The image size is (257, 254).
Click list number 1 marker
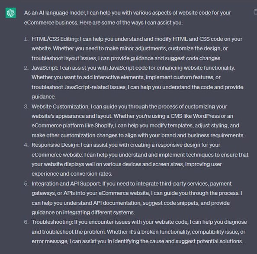click(26, 39)
